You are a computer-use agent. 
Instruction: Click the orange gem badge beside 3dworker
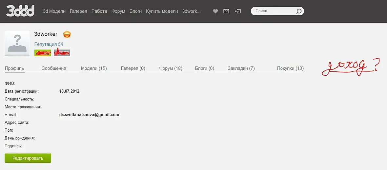click(x=67, y=34)
